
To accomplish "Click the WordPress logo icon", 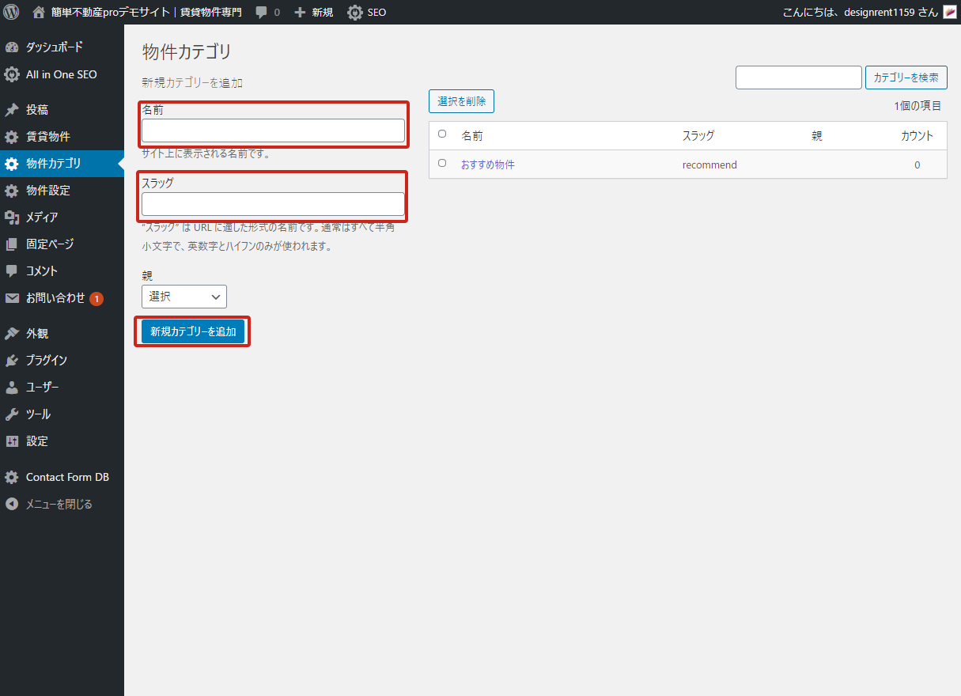I will tap(11, 12).
